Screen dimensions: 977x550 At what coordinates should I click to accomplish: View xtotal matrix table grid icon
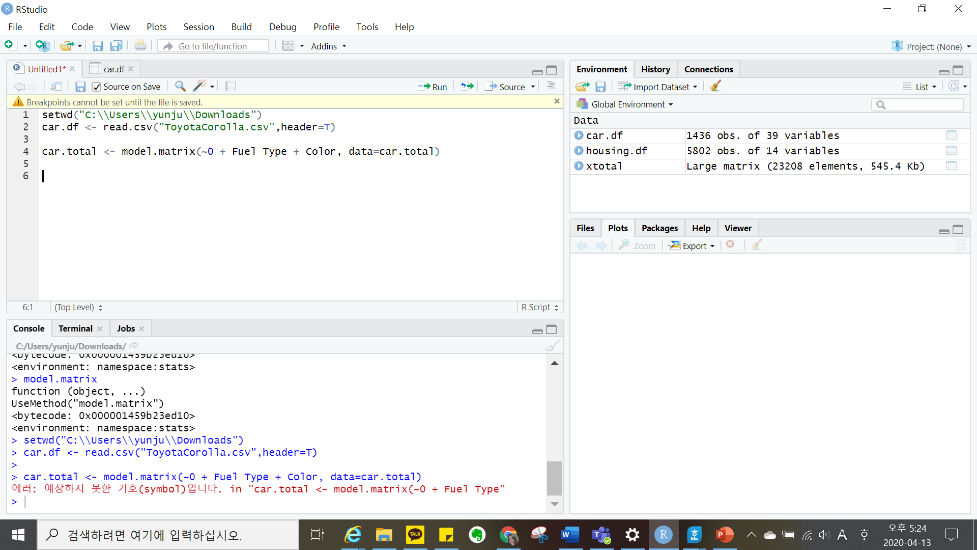[951, 166]
